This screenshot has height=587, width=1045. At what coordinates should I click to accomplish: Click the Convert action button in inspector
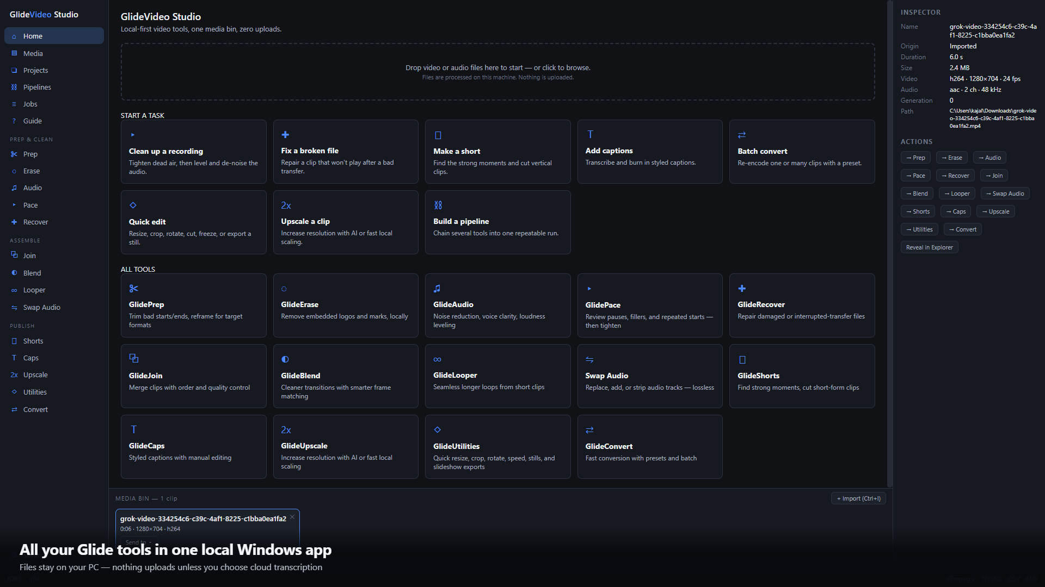tap(962, 229)
